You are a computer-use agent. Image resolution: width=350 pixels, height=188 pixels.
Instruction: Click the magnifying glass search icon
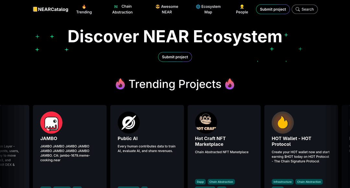point(297,9)
